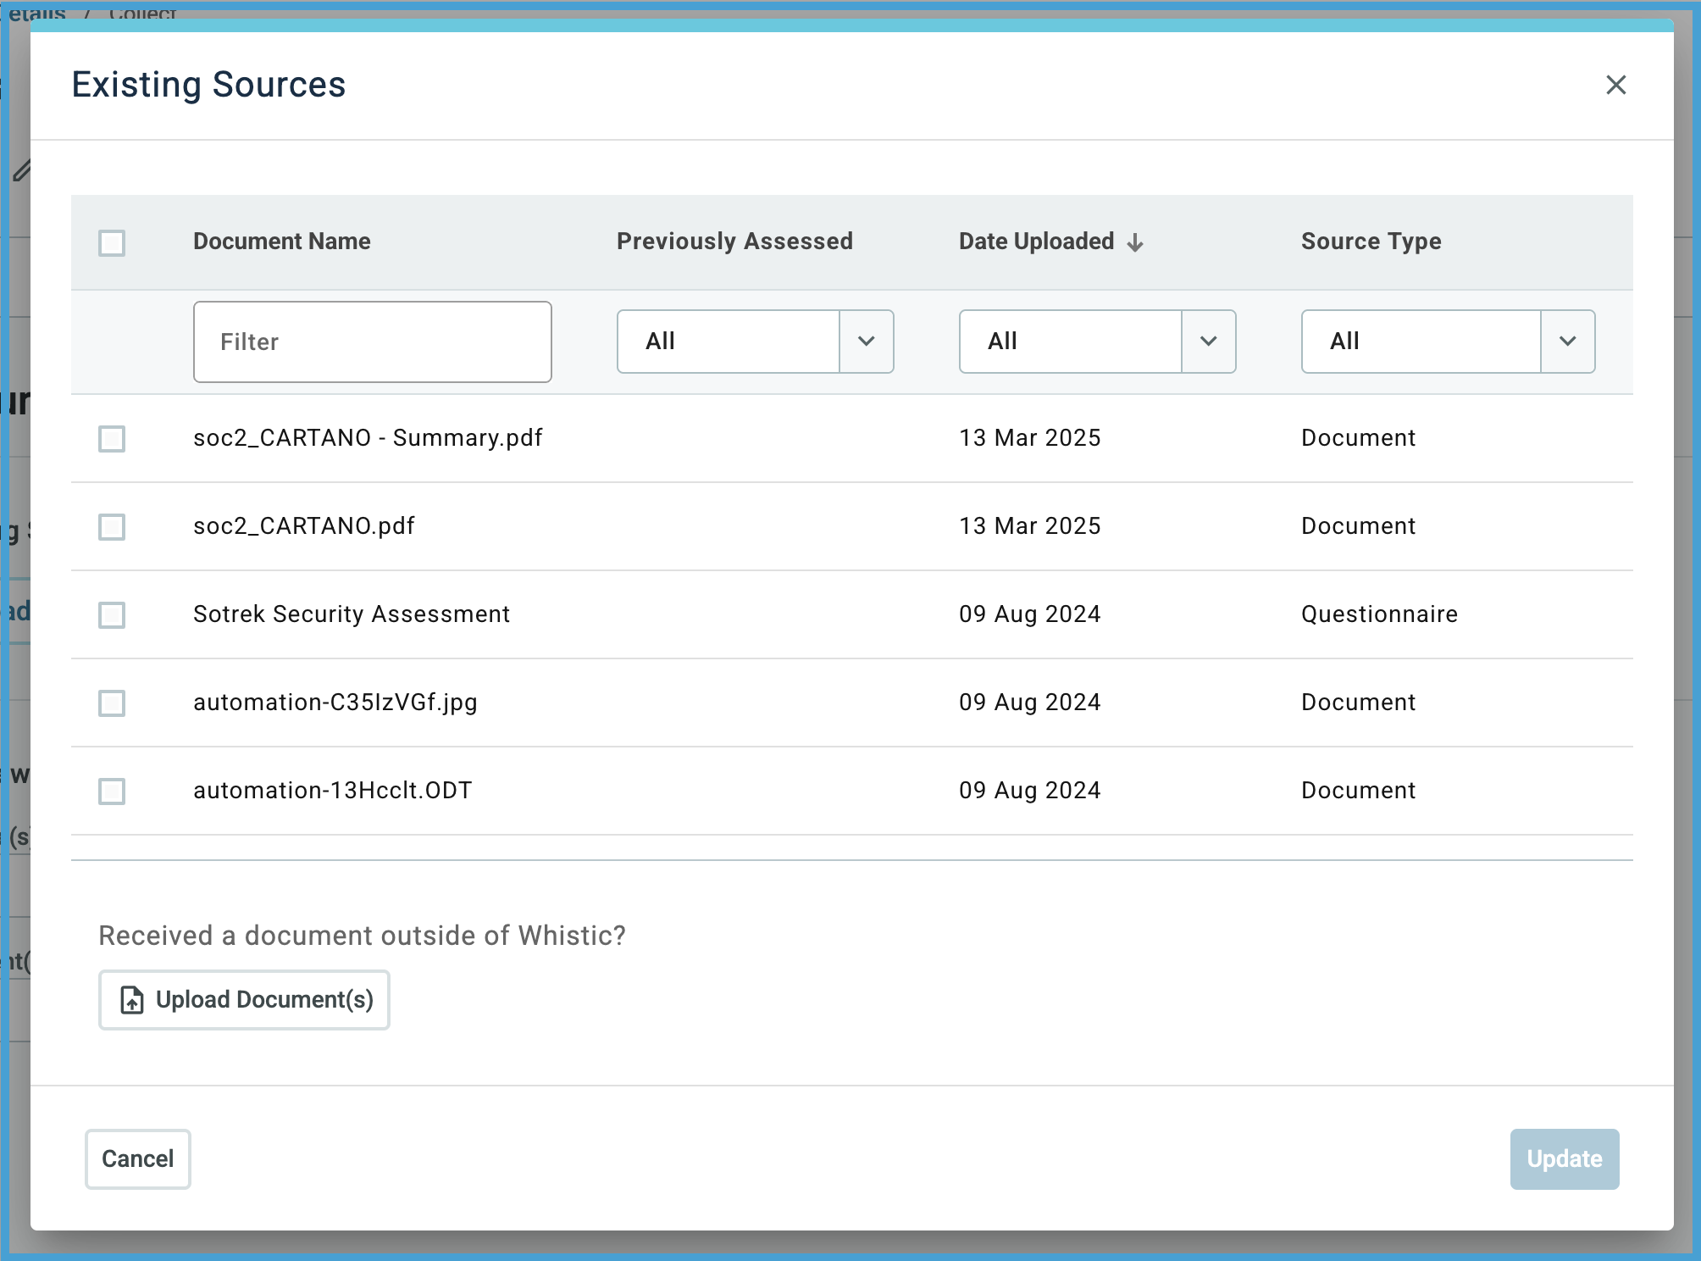
Task: Check the soc2_CARTANO - Summary.pdf row
Action: click(x=111, y=439)
